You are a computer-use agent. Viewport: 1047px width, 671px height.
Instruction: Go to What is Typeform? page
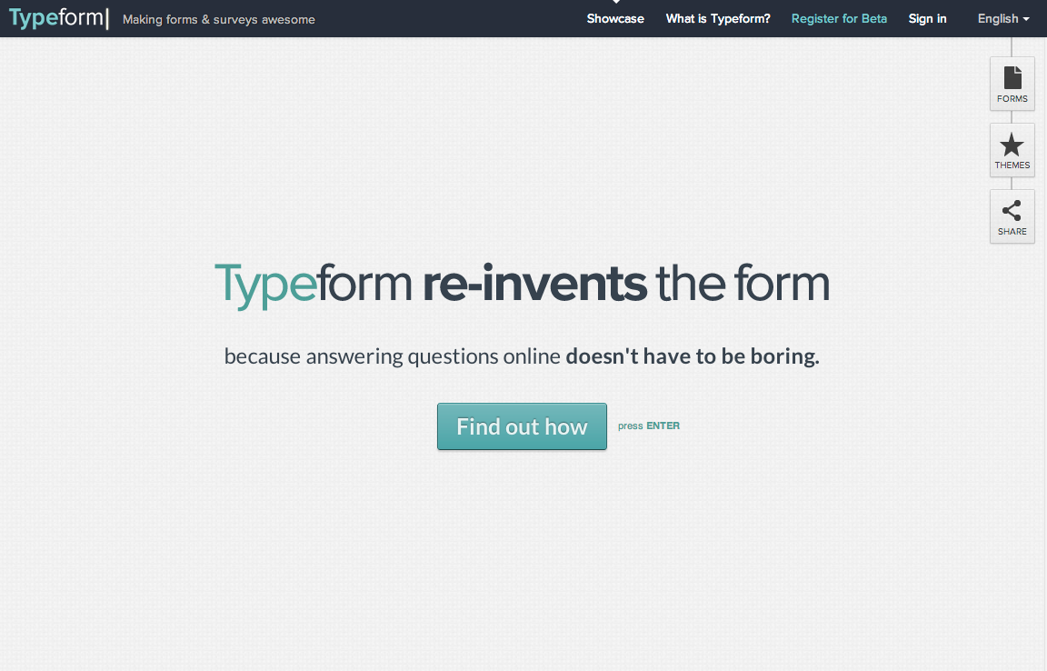pos(718,19)
